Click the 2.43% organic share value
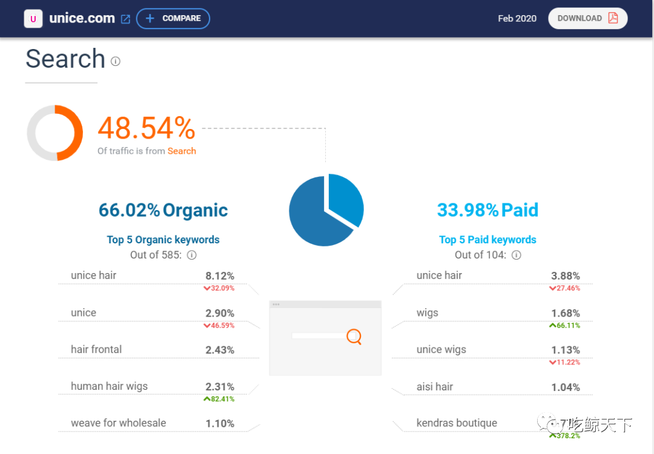654x454 pixels. tap(220, 350)
